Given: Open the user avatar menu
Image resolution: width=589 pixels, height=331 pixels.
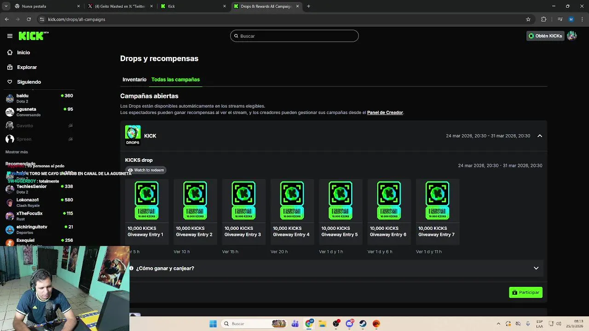Looking at the screenshot, I should [572, 36].
